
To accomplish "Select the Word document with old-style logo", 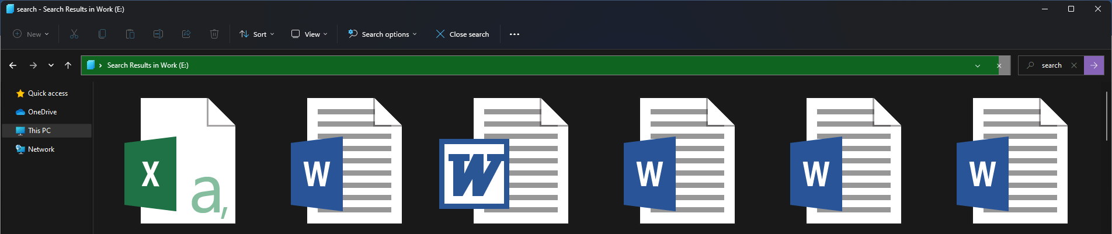I will point(503,160).
